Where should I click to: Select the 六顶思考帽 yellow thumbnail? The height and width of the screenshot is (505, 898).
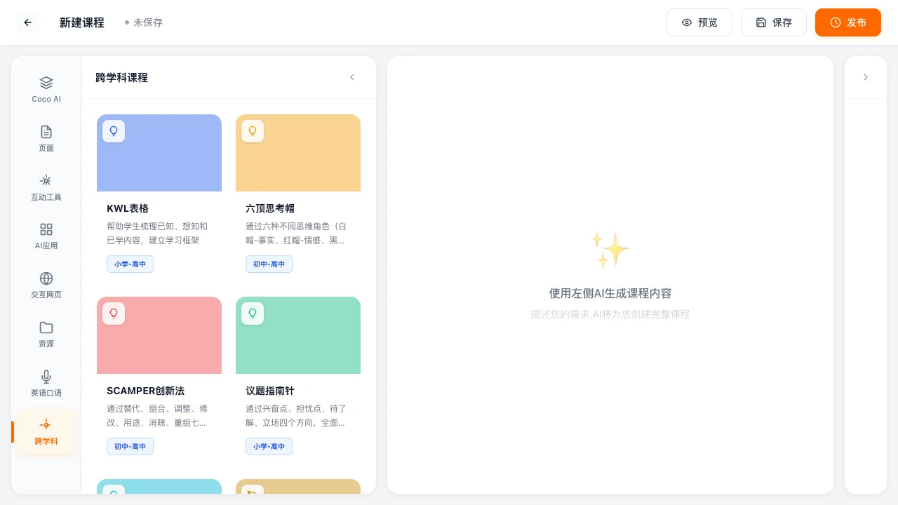[298, 153]
